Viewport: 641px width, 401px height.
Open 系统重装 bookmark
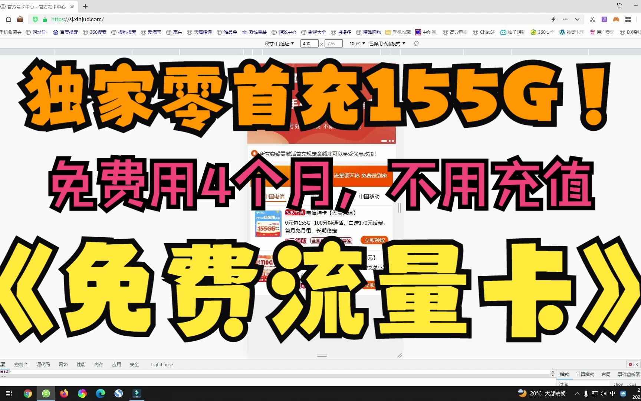tap(254, 32)
